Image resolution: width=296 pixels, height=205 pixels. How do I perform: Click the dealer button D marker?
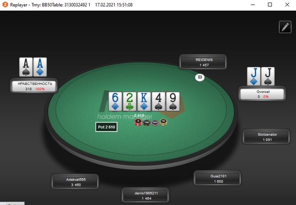[x=200, y=77]
